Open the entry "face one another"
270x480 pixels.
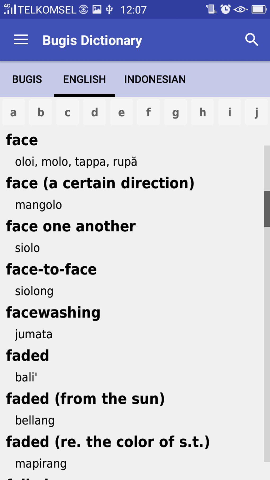pyautogui.click(x=71, y=226)
